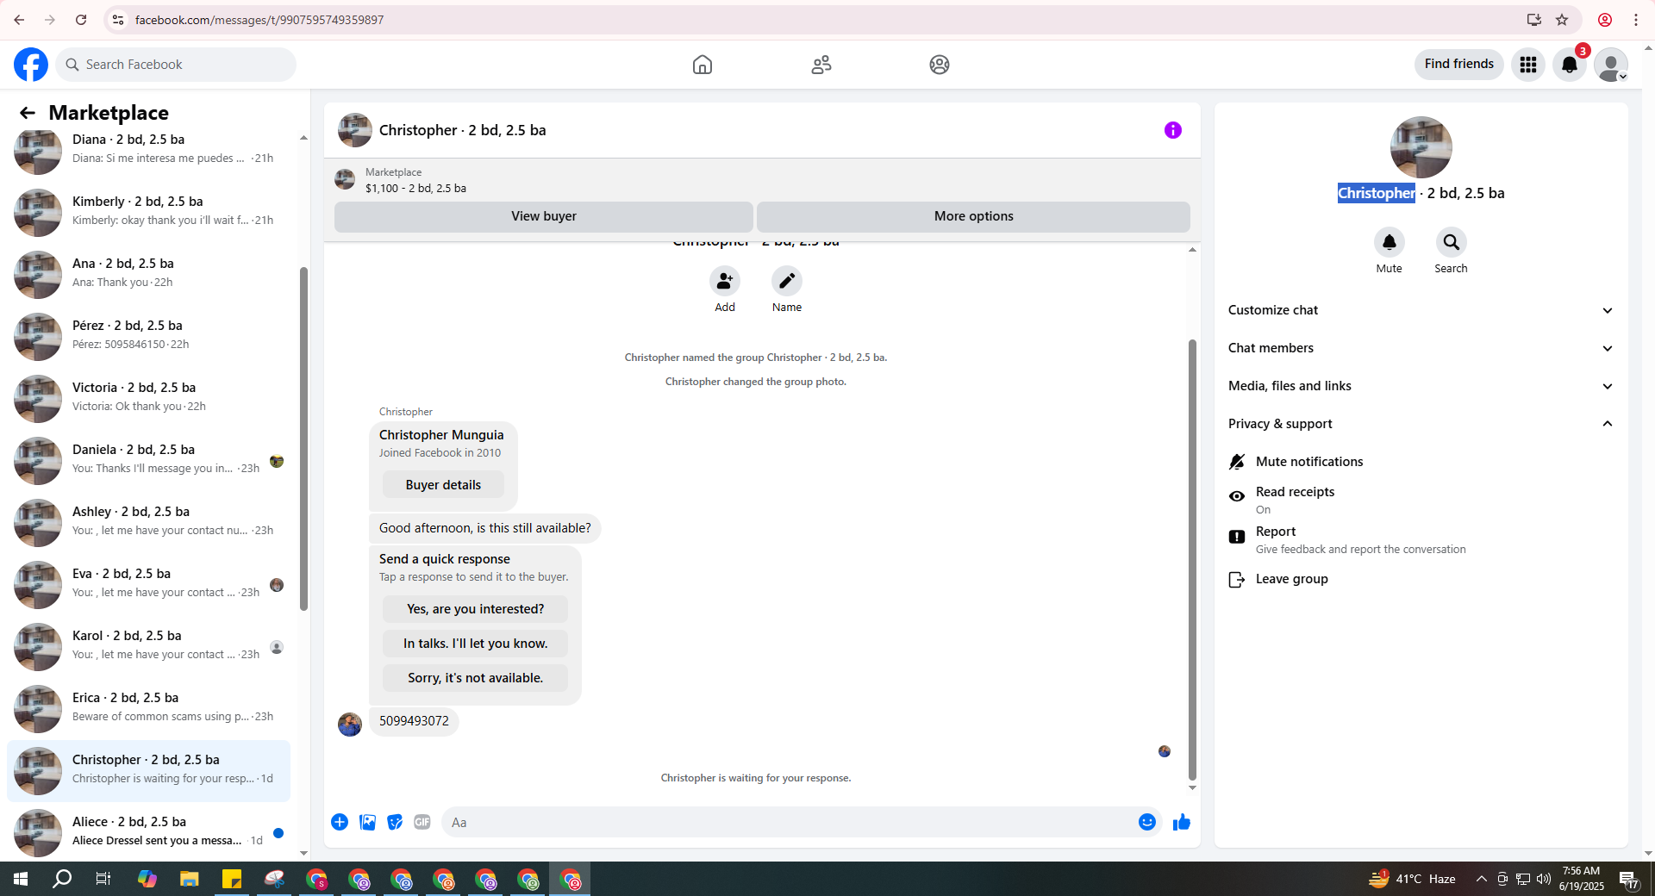Choose a sticker icon in composer

tap(395, 822)
